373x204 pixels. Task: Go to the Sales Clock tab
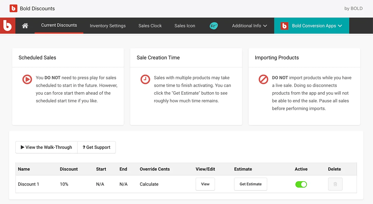150,26
